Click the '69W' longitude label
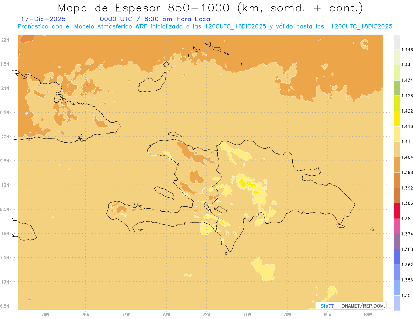The height and width of the screenshot is (319, 413). point(328,315)
